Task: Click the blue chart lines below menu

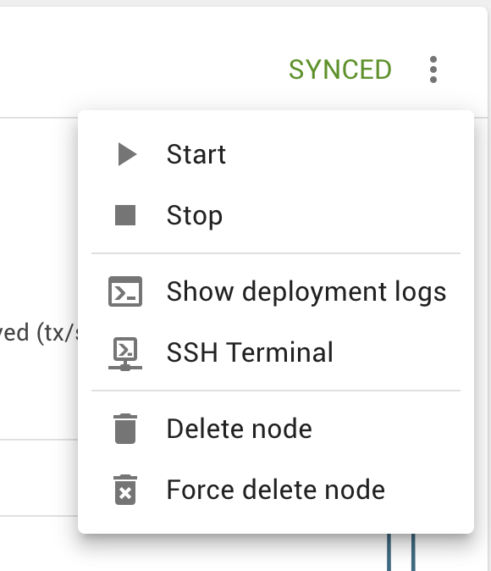Action: 400,552
